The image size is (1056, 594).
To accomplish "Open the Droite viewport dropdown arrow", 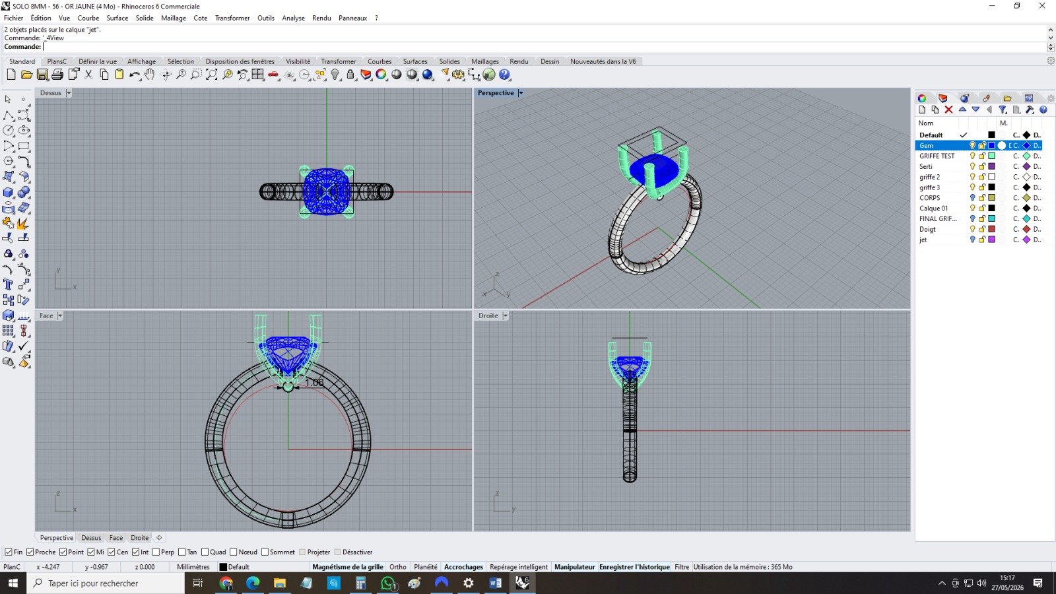I will point(506,316).
